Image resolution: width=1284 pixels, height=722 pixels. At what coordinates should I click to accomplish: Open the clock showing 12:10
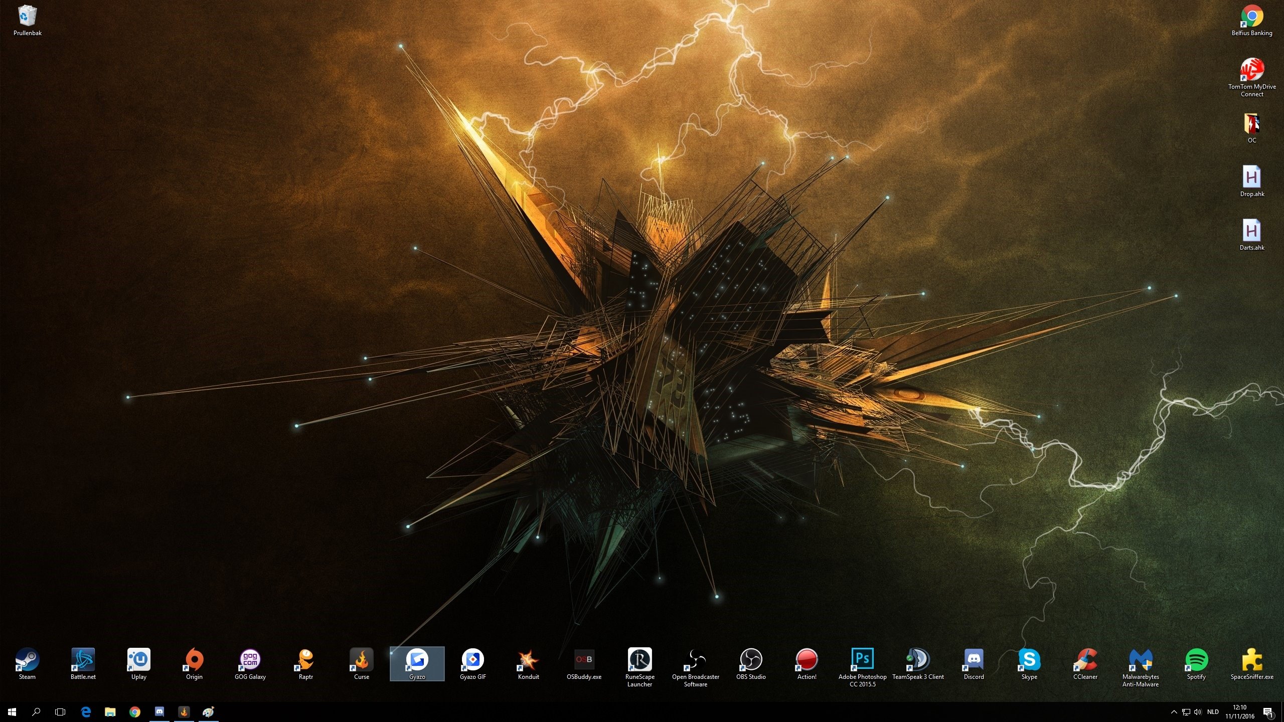tap(1240, 712)
